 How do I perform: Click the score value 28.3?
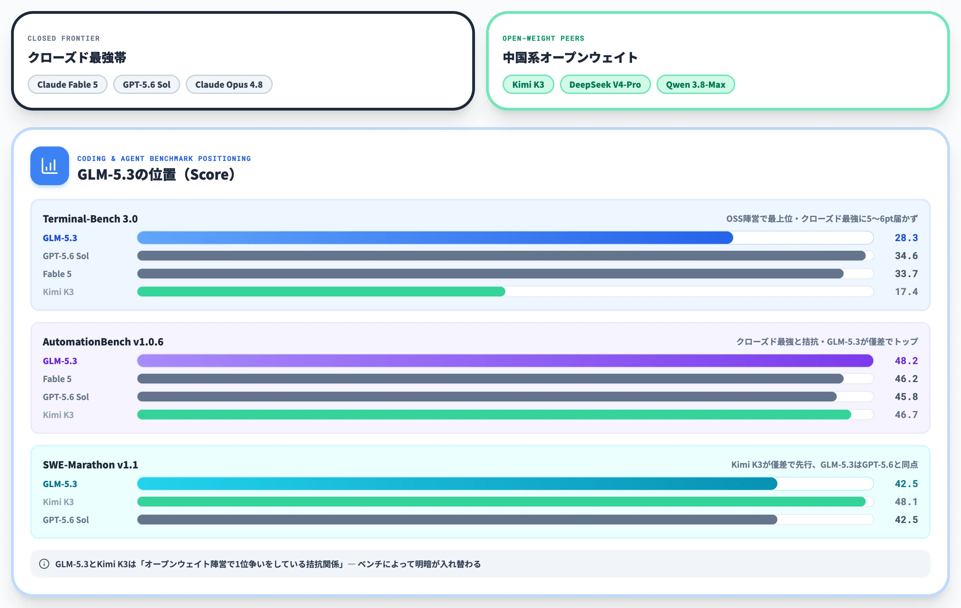coord(906,238)
